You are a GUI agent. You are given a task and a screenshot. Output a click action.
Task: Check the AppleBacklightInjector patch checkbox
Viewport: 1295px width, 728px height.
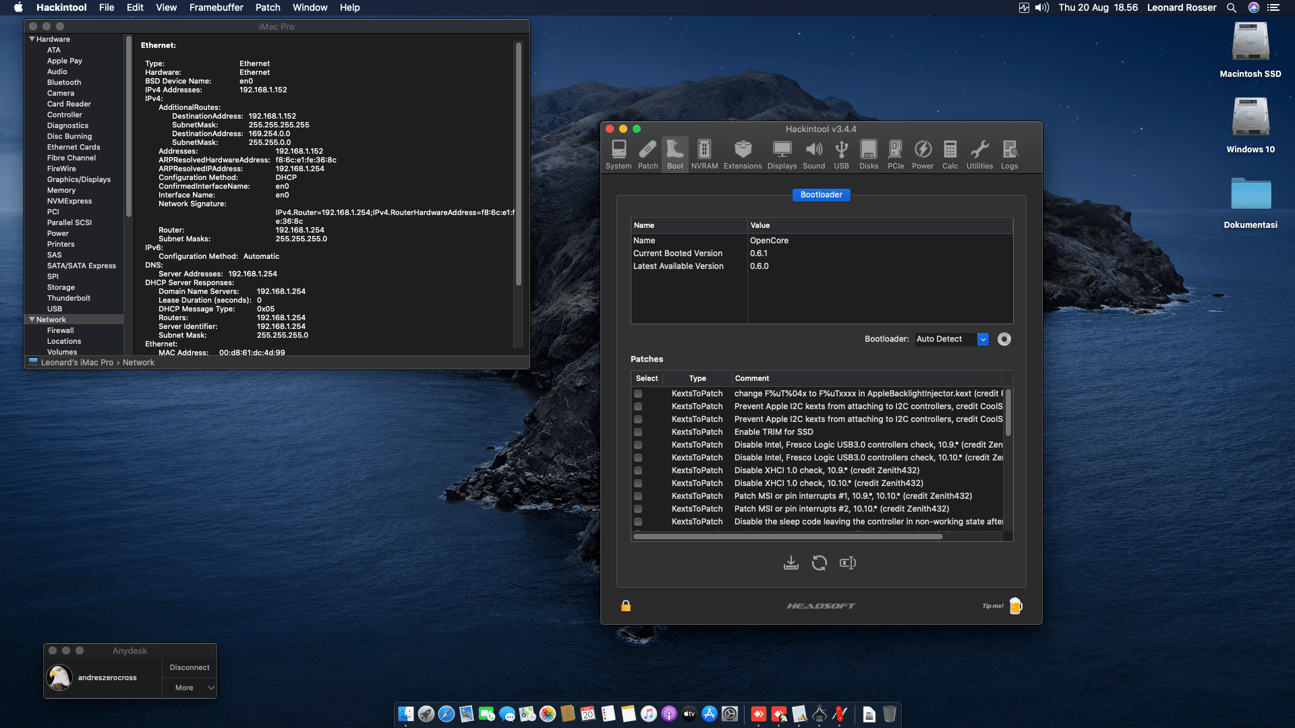[x=638, y=394]
